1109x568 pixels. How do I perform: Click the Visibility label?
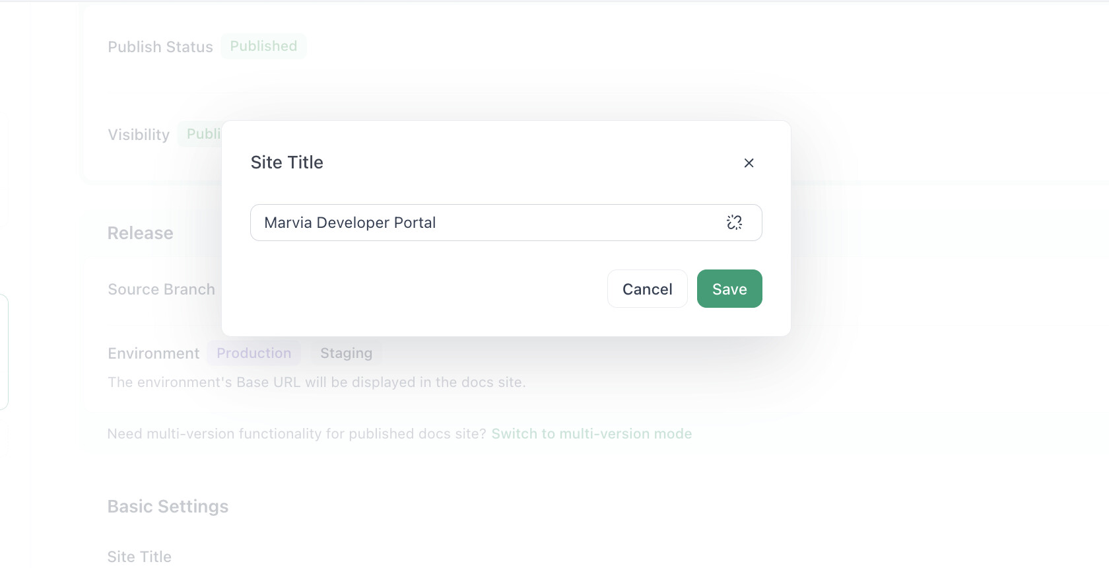coord(139,135)
